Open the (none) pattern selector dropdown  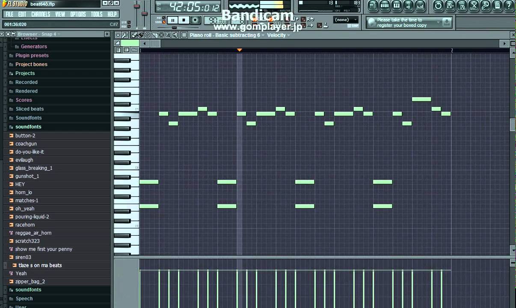coord(346,20)
